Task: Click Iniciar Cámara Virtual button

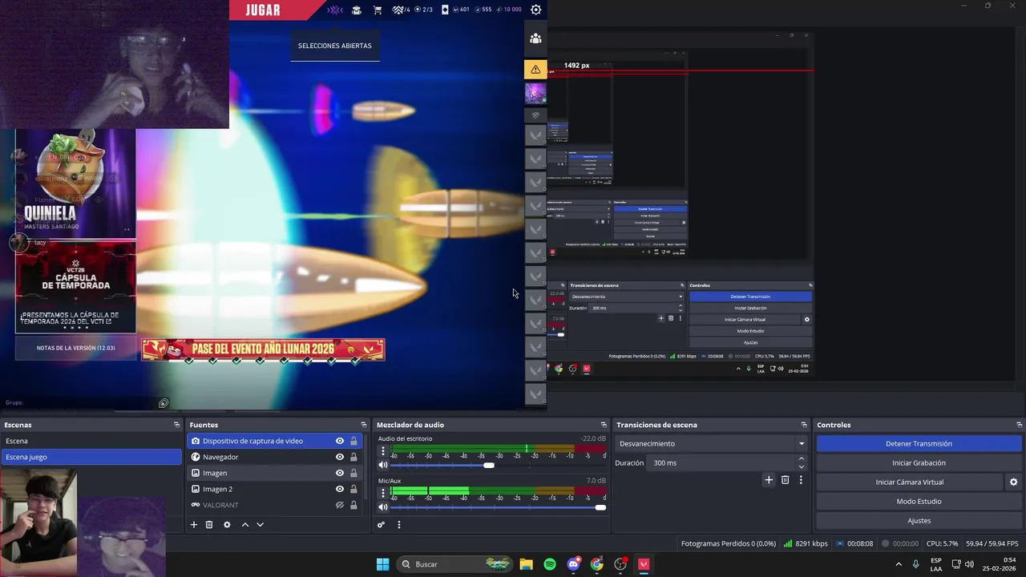Action: [909, 482]
